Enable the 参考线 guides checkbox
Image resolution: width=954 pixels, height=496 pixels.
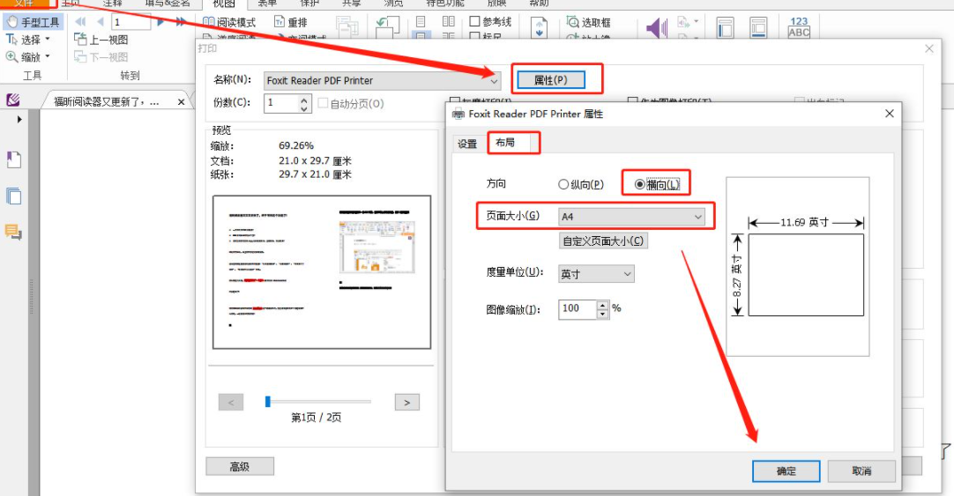(x=475, y=22)
